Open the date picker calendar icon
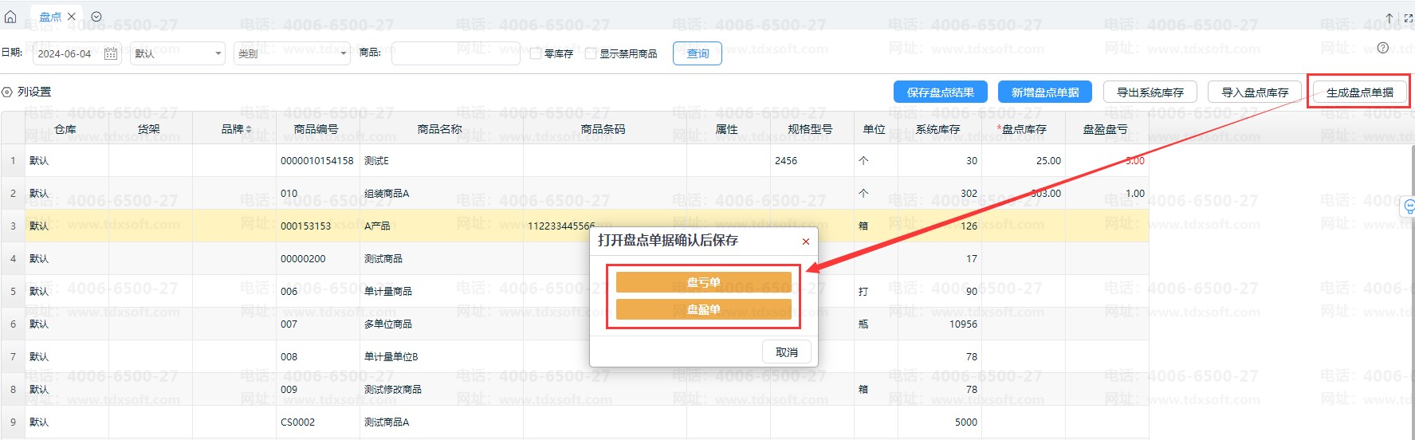 click(x=111, y=53)
